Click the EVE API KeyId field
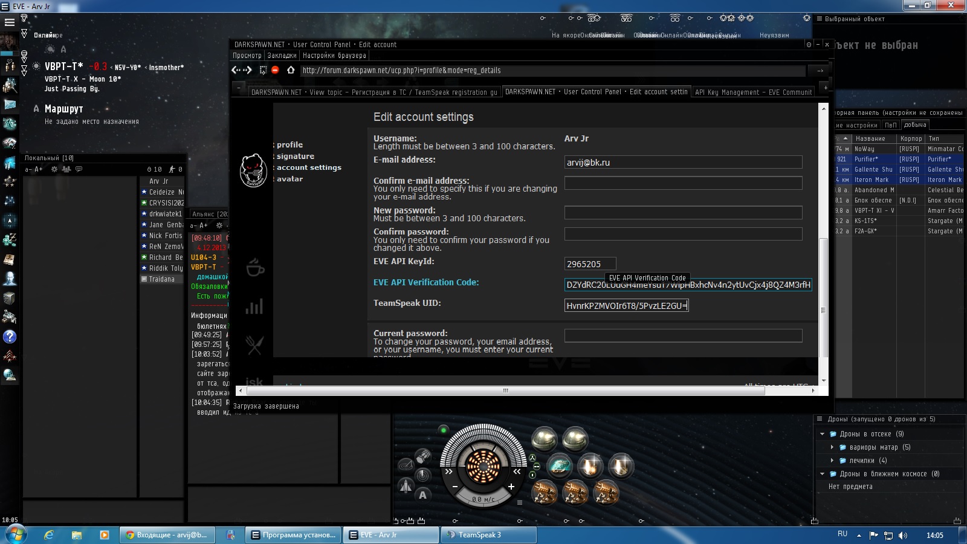Image resolution: width=967 pixels, height=544 pixels. click(590, 264)
